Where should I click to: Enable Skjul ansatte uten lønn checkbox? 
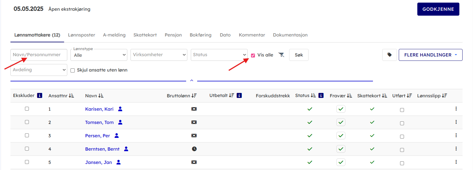click(x=73, y=70)
